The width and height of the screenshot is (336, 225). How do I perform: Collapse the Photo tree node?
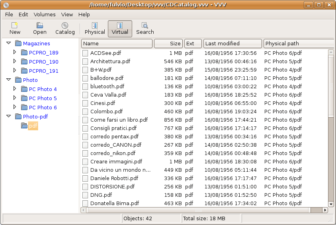pos(9,80)
